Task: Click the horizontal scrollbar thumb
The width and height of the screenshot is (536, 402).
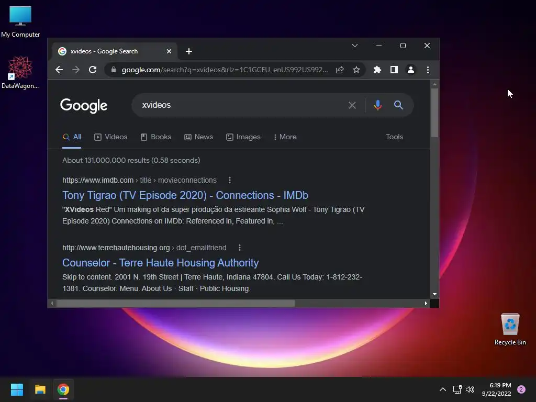Action: point(175,303)
